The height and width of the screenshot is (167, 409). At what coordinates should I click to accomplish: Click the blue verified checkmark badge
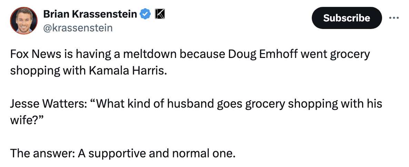(x=146, y=14)
